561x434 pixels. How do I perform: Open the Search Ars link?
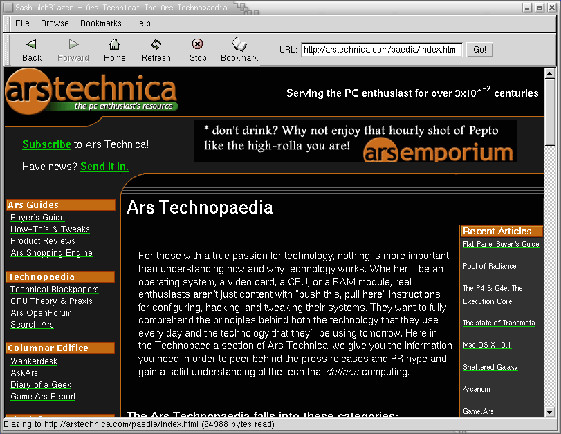(33, 325)
